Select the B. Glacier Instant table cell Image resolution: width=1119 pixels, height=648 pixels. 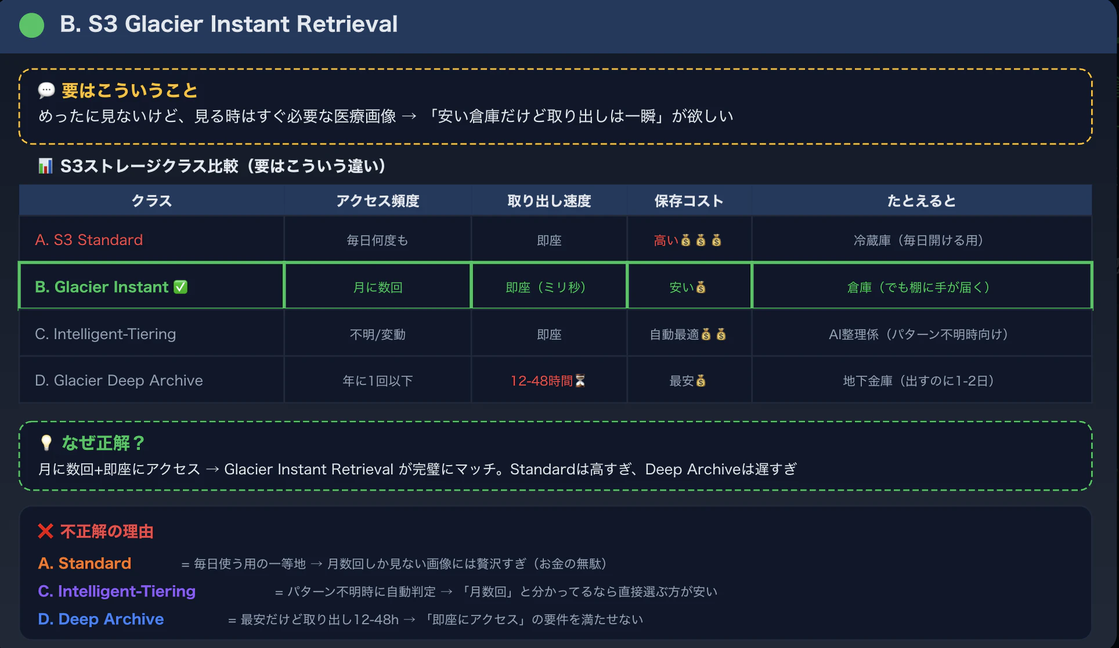click(151, 287)
